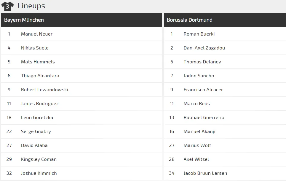Select Serge Gnabry in the list

click(x=36, y=132)
